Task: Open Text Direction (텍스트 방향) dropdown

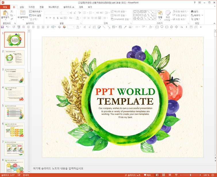Action: [x=119, y=11]
